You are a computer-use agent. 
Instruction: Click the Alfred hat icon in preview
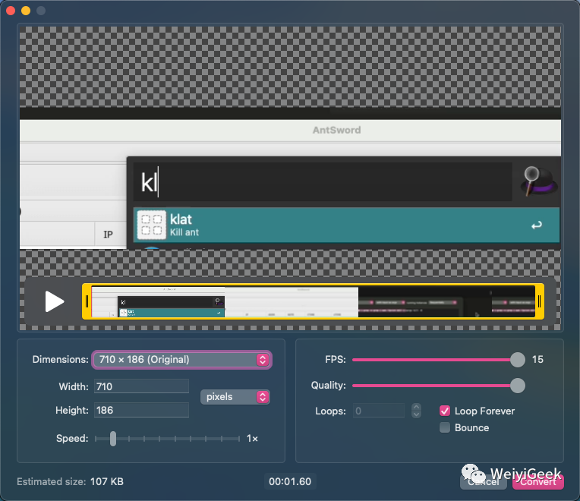click(538, 181)
